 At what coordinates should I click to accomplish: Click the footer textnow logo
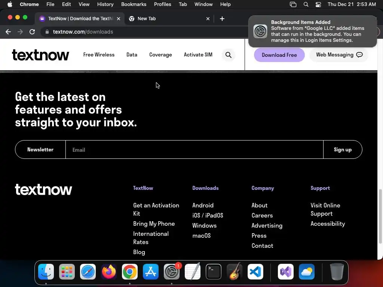coord(43,189)
